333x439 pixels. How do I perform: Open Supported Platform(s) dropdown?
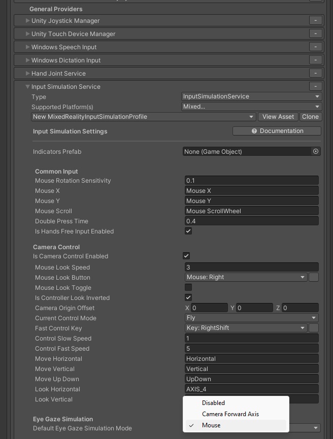click(x=251, y=107)
